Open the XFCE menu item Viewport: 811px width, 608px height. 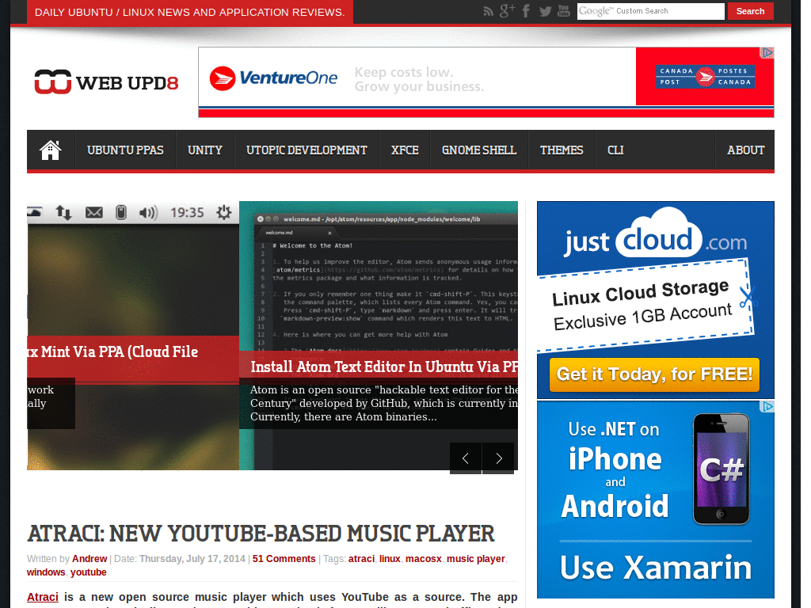coord(405,150)
